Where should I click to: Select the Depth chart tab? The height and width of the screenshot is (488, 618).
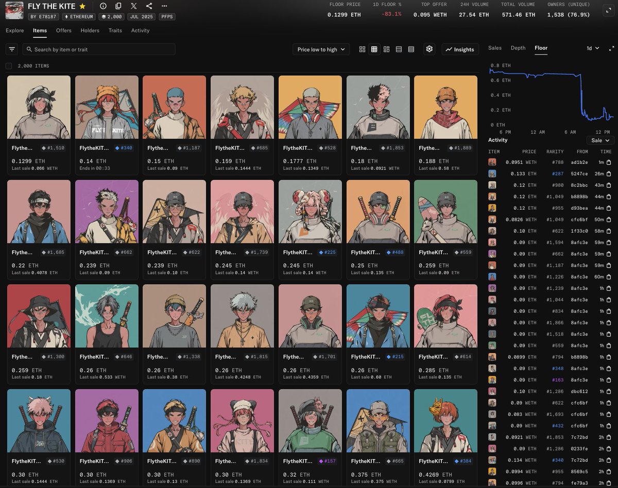click(518, 48)
